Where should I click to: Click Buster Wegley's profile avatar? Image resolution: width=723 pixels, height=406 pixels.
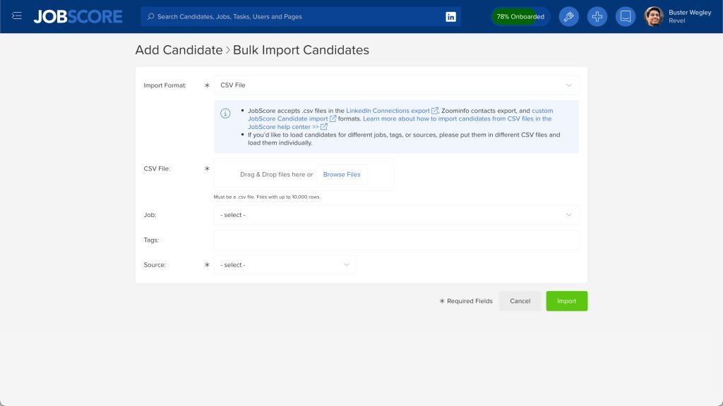coord(652,16)
